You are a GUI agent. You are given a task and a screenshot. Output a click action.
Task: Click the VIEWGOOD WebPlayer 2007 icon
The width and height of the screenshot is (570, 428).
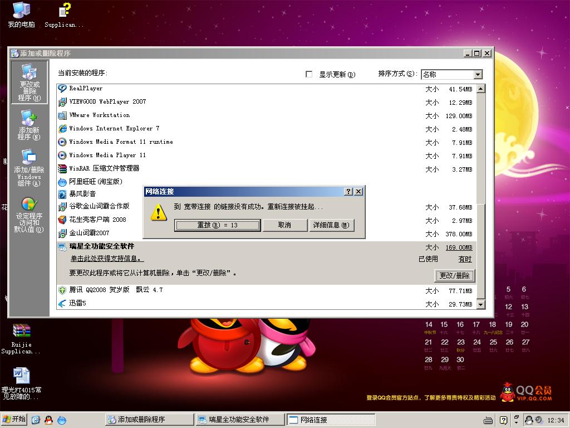click(x=62, y=102)
